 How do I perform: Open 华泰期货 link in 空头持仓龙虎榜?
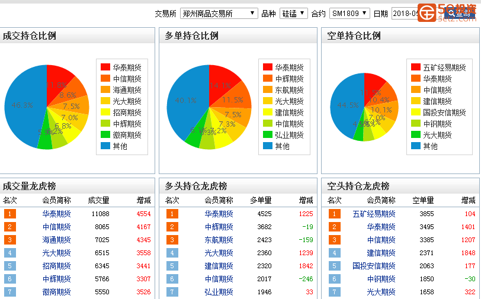pyautogui.click(x=381, y=227)
